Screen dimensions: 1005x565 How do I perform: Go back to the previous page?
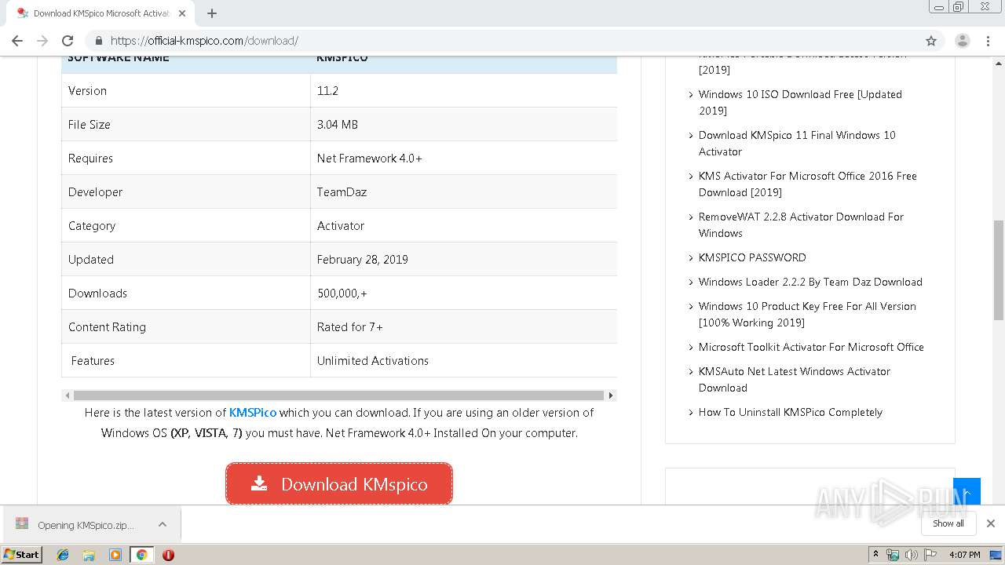click(x=17, y=41)
